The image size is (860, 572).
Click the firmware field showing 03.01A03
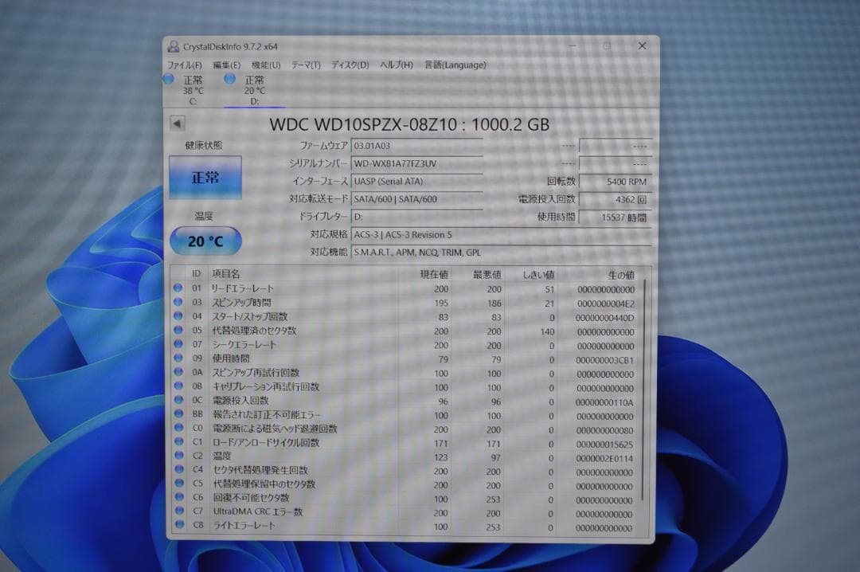[x=414, y=145]
